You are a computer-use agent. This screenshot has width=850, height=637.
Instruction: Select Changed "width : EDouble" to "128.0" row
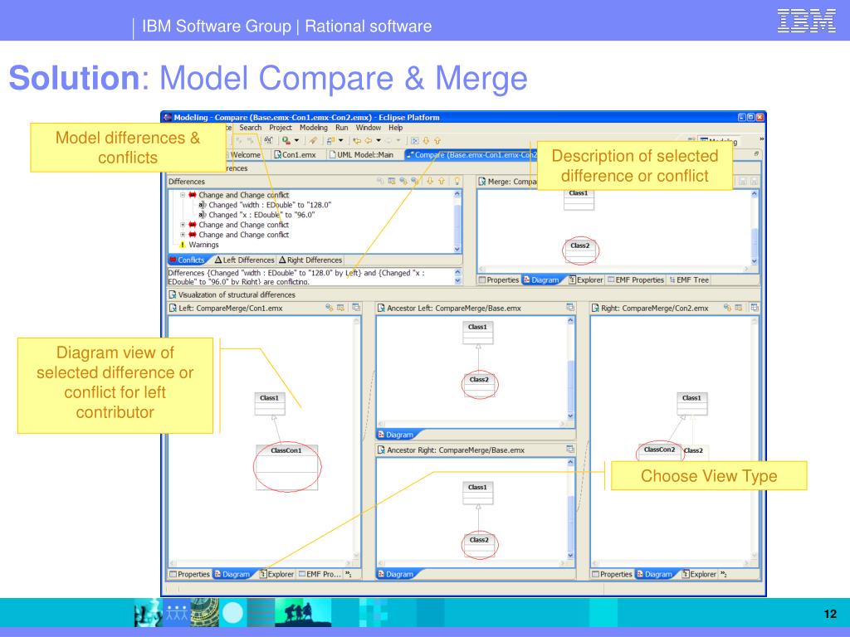tap(265, 205)
